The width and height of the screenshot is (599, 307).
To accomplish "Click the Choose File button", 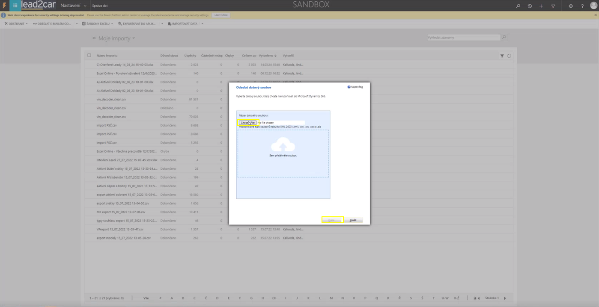I will pyautogui.click(x=247, y=123).
